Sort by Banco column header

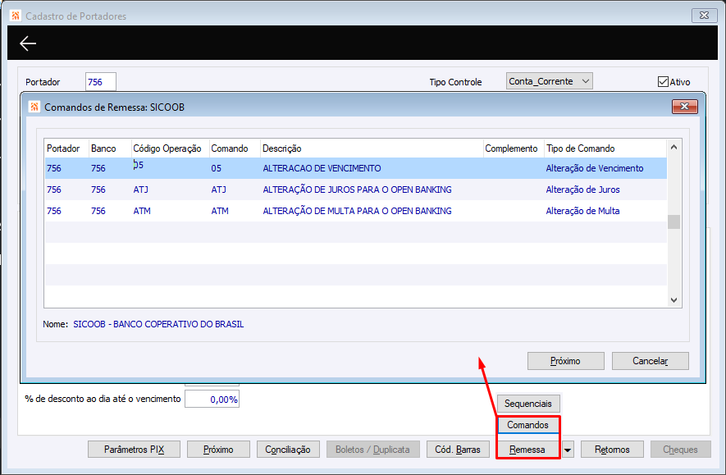[x=110, y=148]
